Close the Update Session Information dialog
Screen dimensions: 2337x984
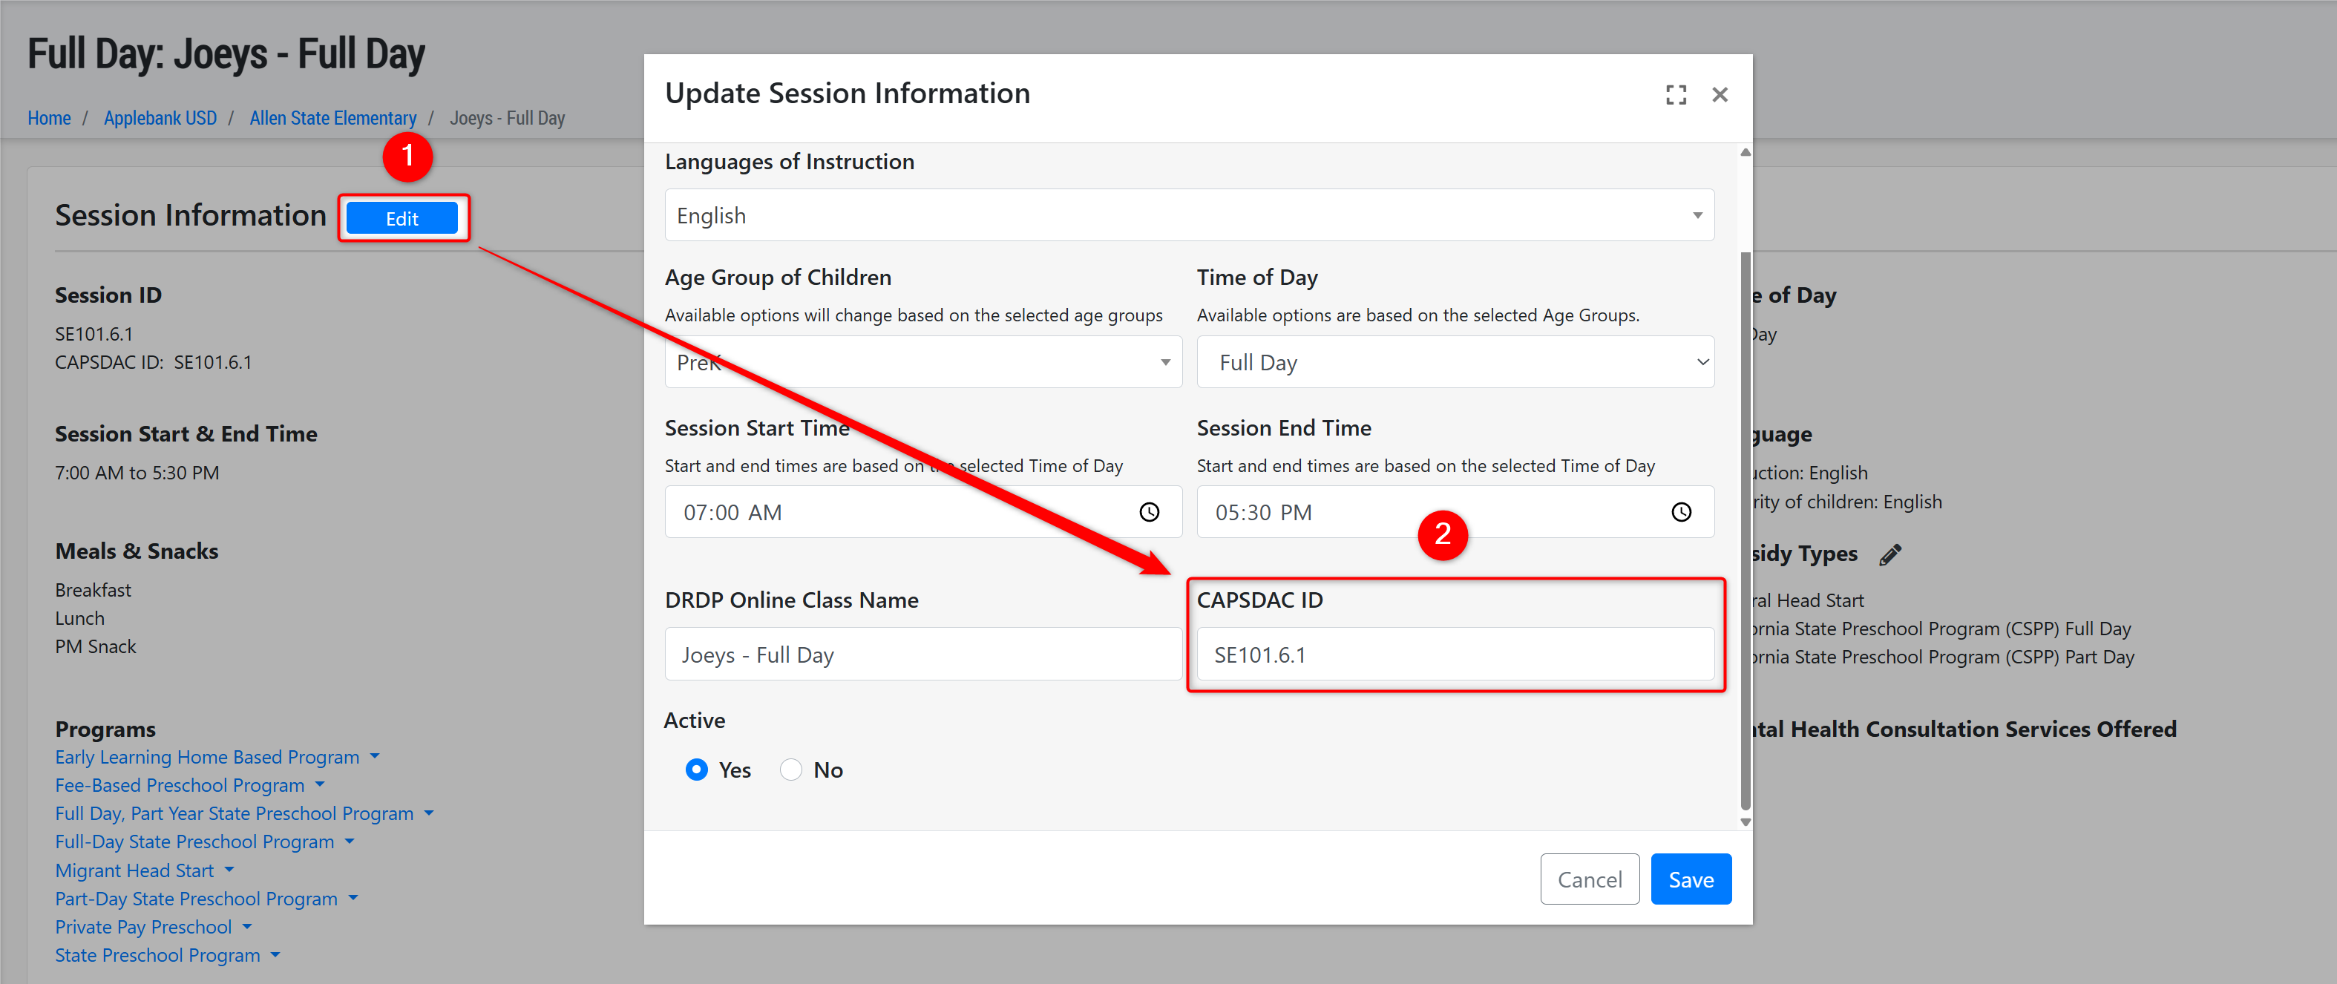click(1720, 94)
